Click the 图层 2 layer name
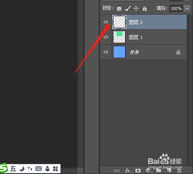The image size is (193, 174). click(136, 22)
